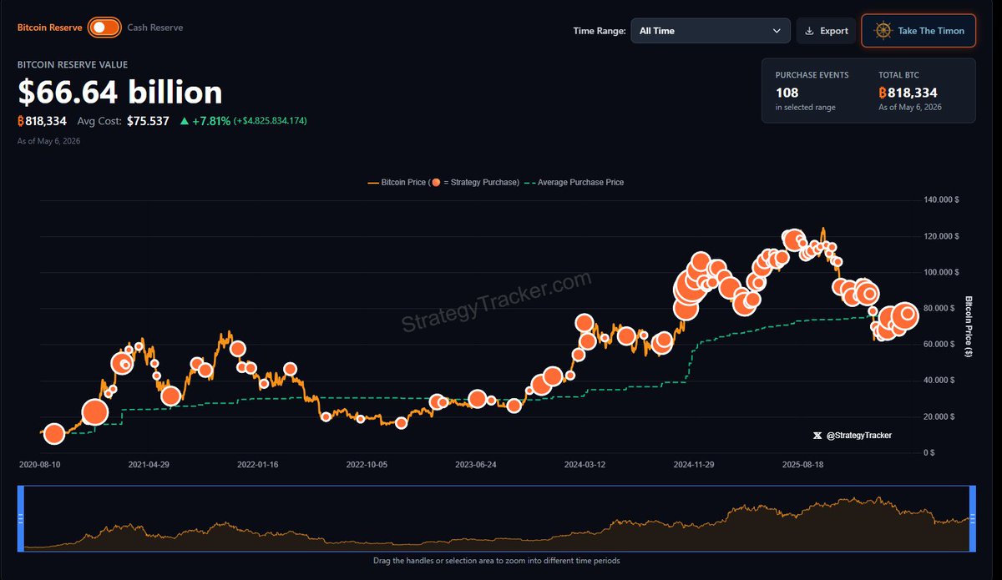
Task: Click the Bitcoin Reserve Value heading
Action: 73,64
